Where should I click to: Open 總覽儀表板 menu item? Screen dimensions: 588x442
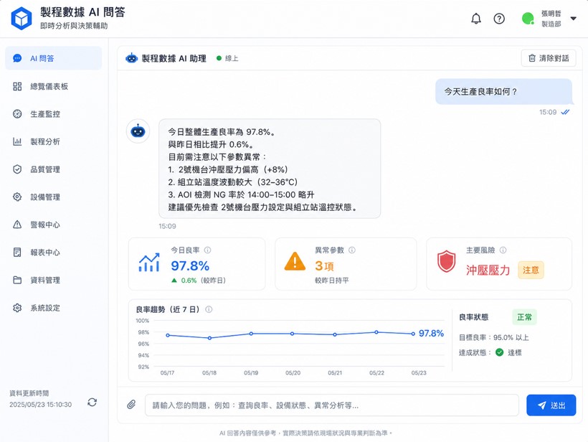coord(53,86)
